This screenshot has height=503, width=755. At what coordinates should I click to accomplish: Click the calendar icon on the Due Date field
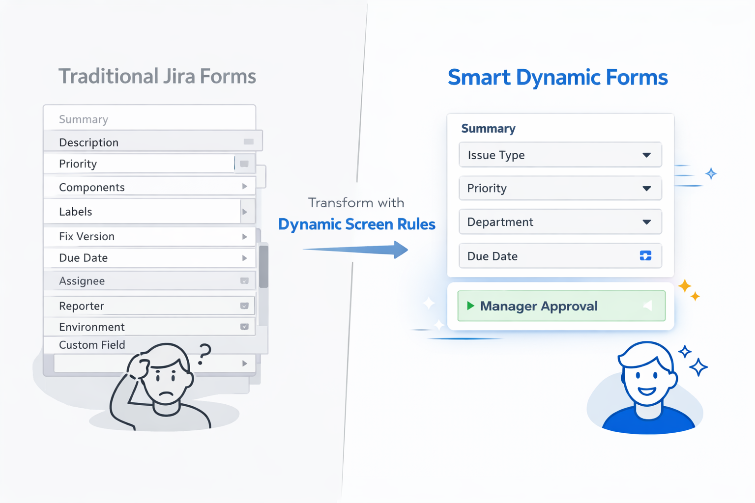645,255
